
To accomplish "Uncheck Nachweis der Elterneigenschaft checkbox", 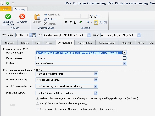I will click(37, 98).
